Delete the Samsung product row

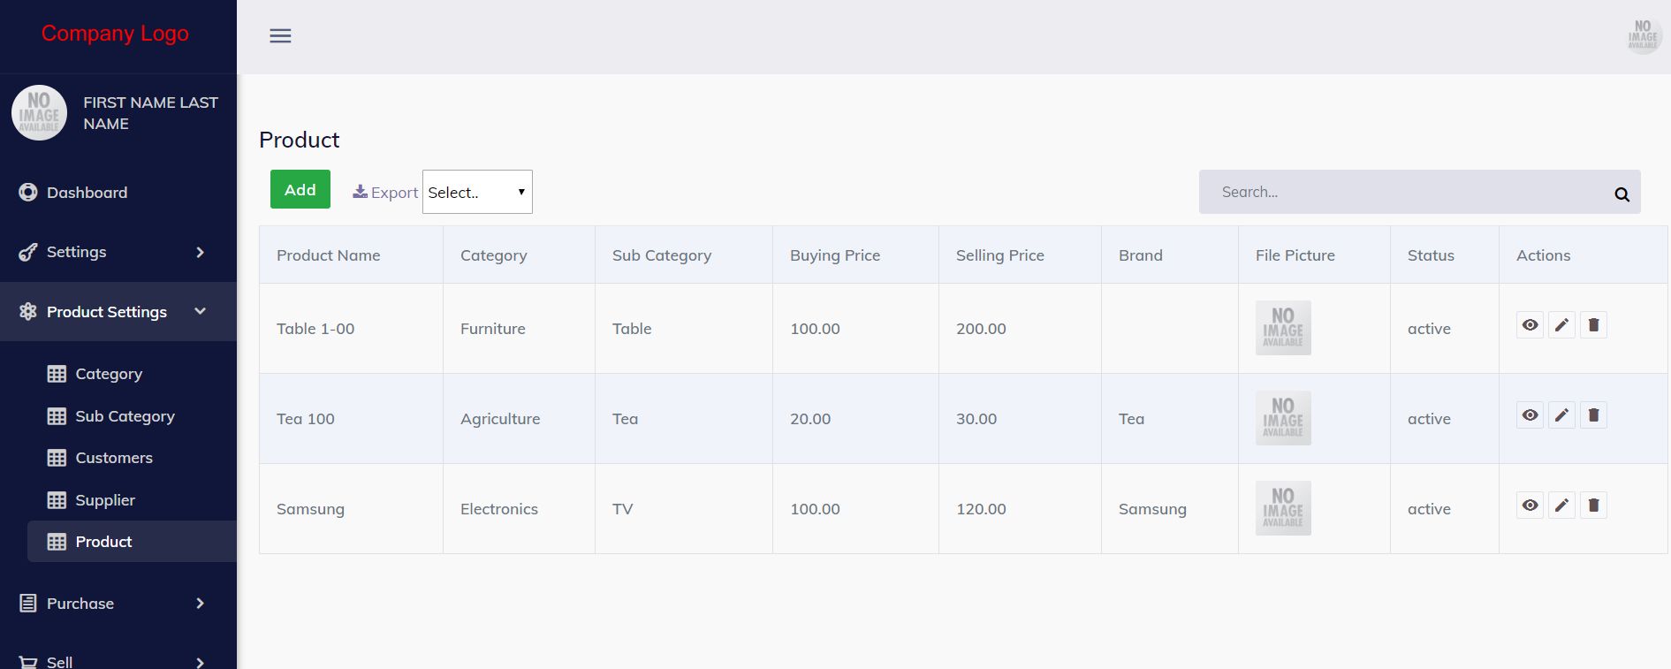pyautogui.click(x=1593, y=506)
